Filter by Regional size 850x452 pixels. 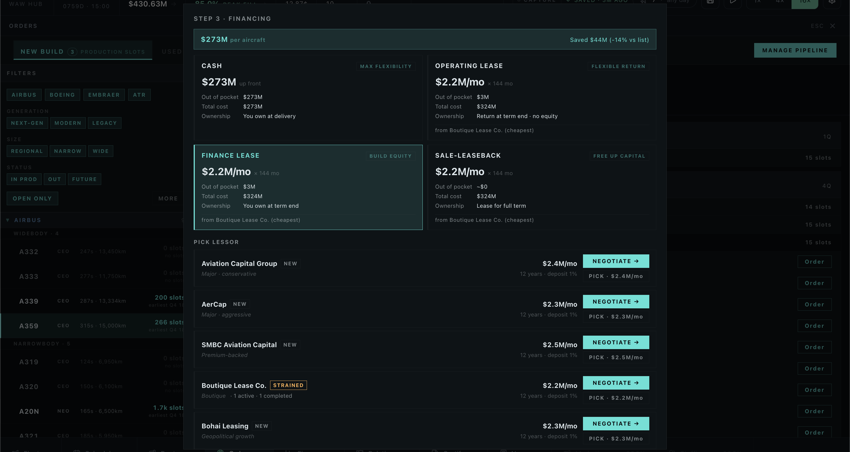tap(27, 151)
